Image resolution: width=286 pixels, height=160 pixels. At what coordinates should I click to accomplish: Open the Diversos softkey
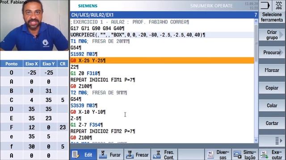coord(218,155)
